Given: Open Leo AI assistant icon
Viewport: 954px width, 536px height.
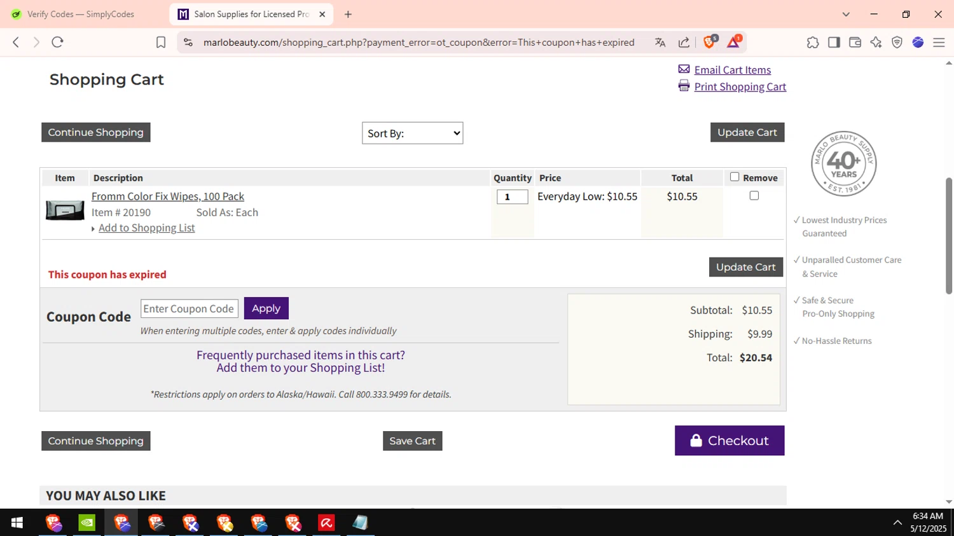Looking at the screenshot, I should pos(876,42).
